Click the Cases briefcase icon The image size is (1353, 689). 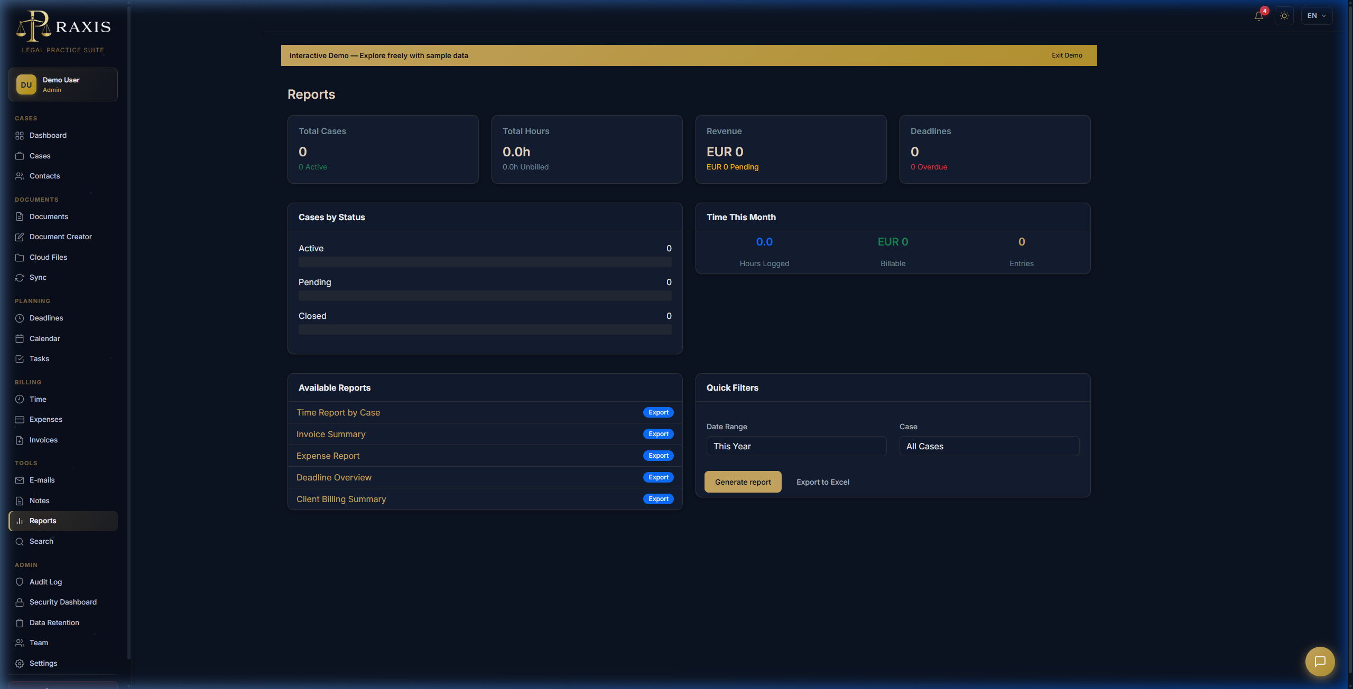[20, 156]
